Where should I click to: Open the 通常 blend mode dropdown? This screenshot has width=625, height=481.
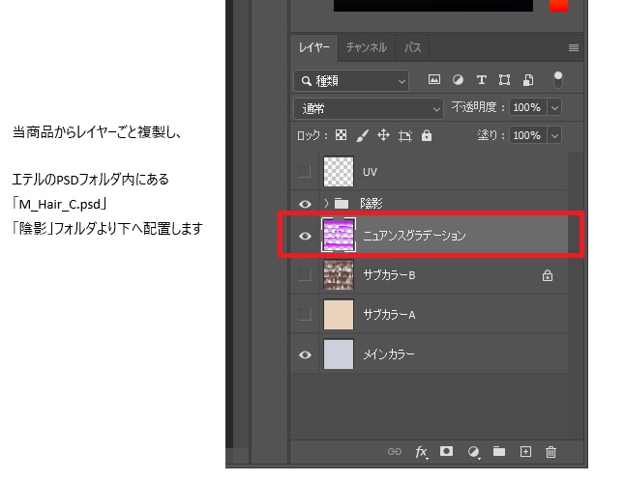(x=369, y=108)
